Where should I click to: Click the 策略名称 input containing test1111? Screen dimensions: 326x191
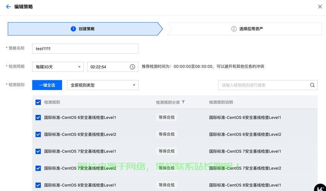(x=85, y=49)
